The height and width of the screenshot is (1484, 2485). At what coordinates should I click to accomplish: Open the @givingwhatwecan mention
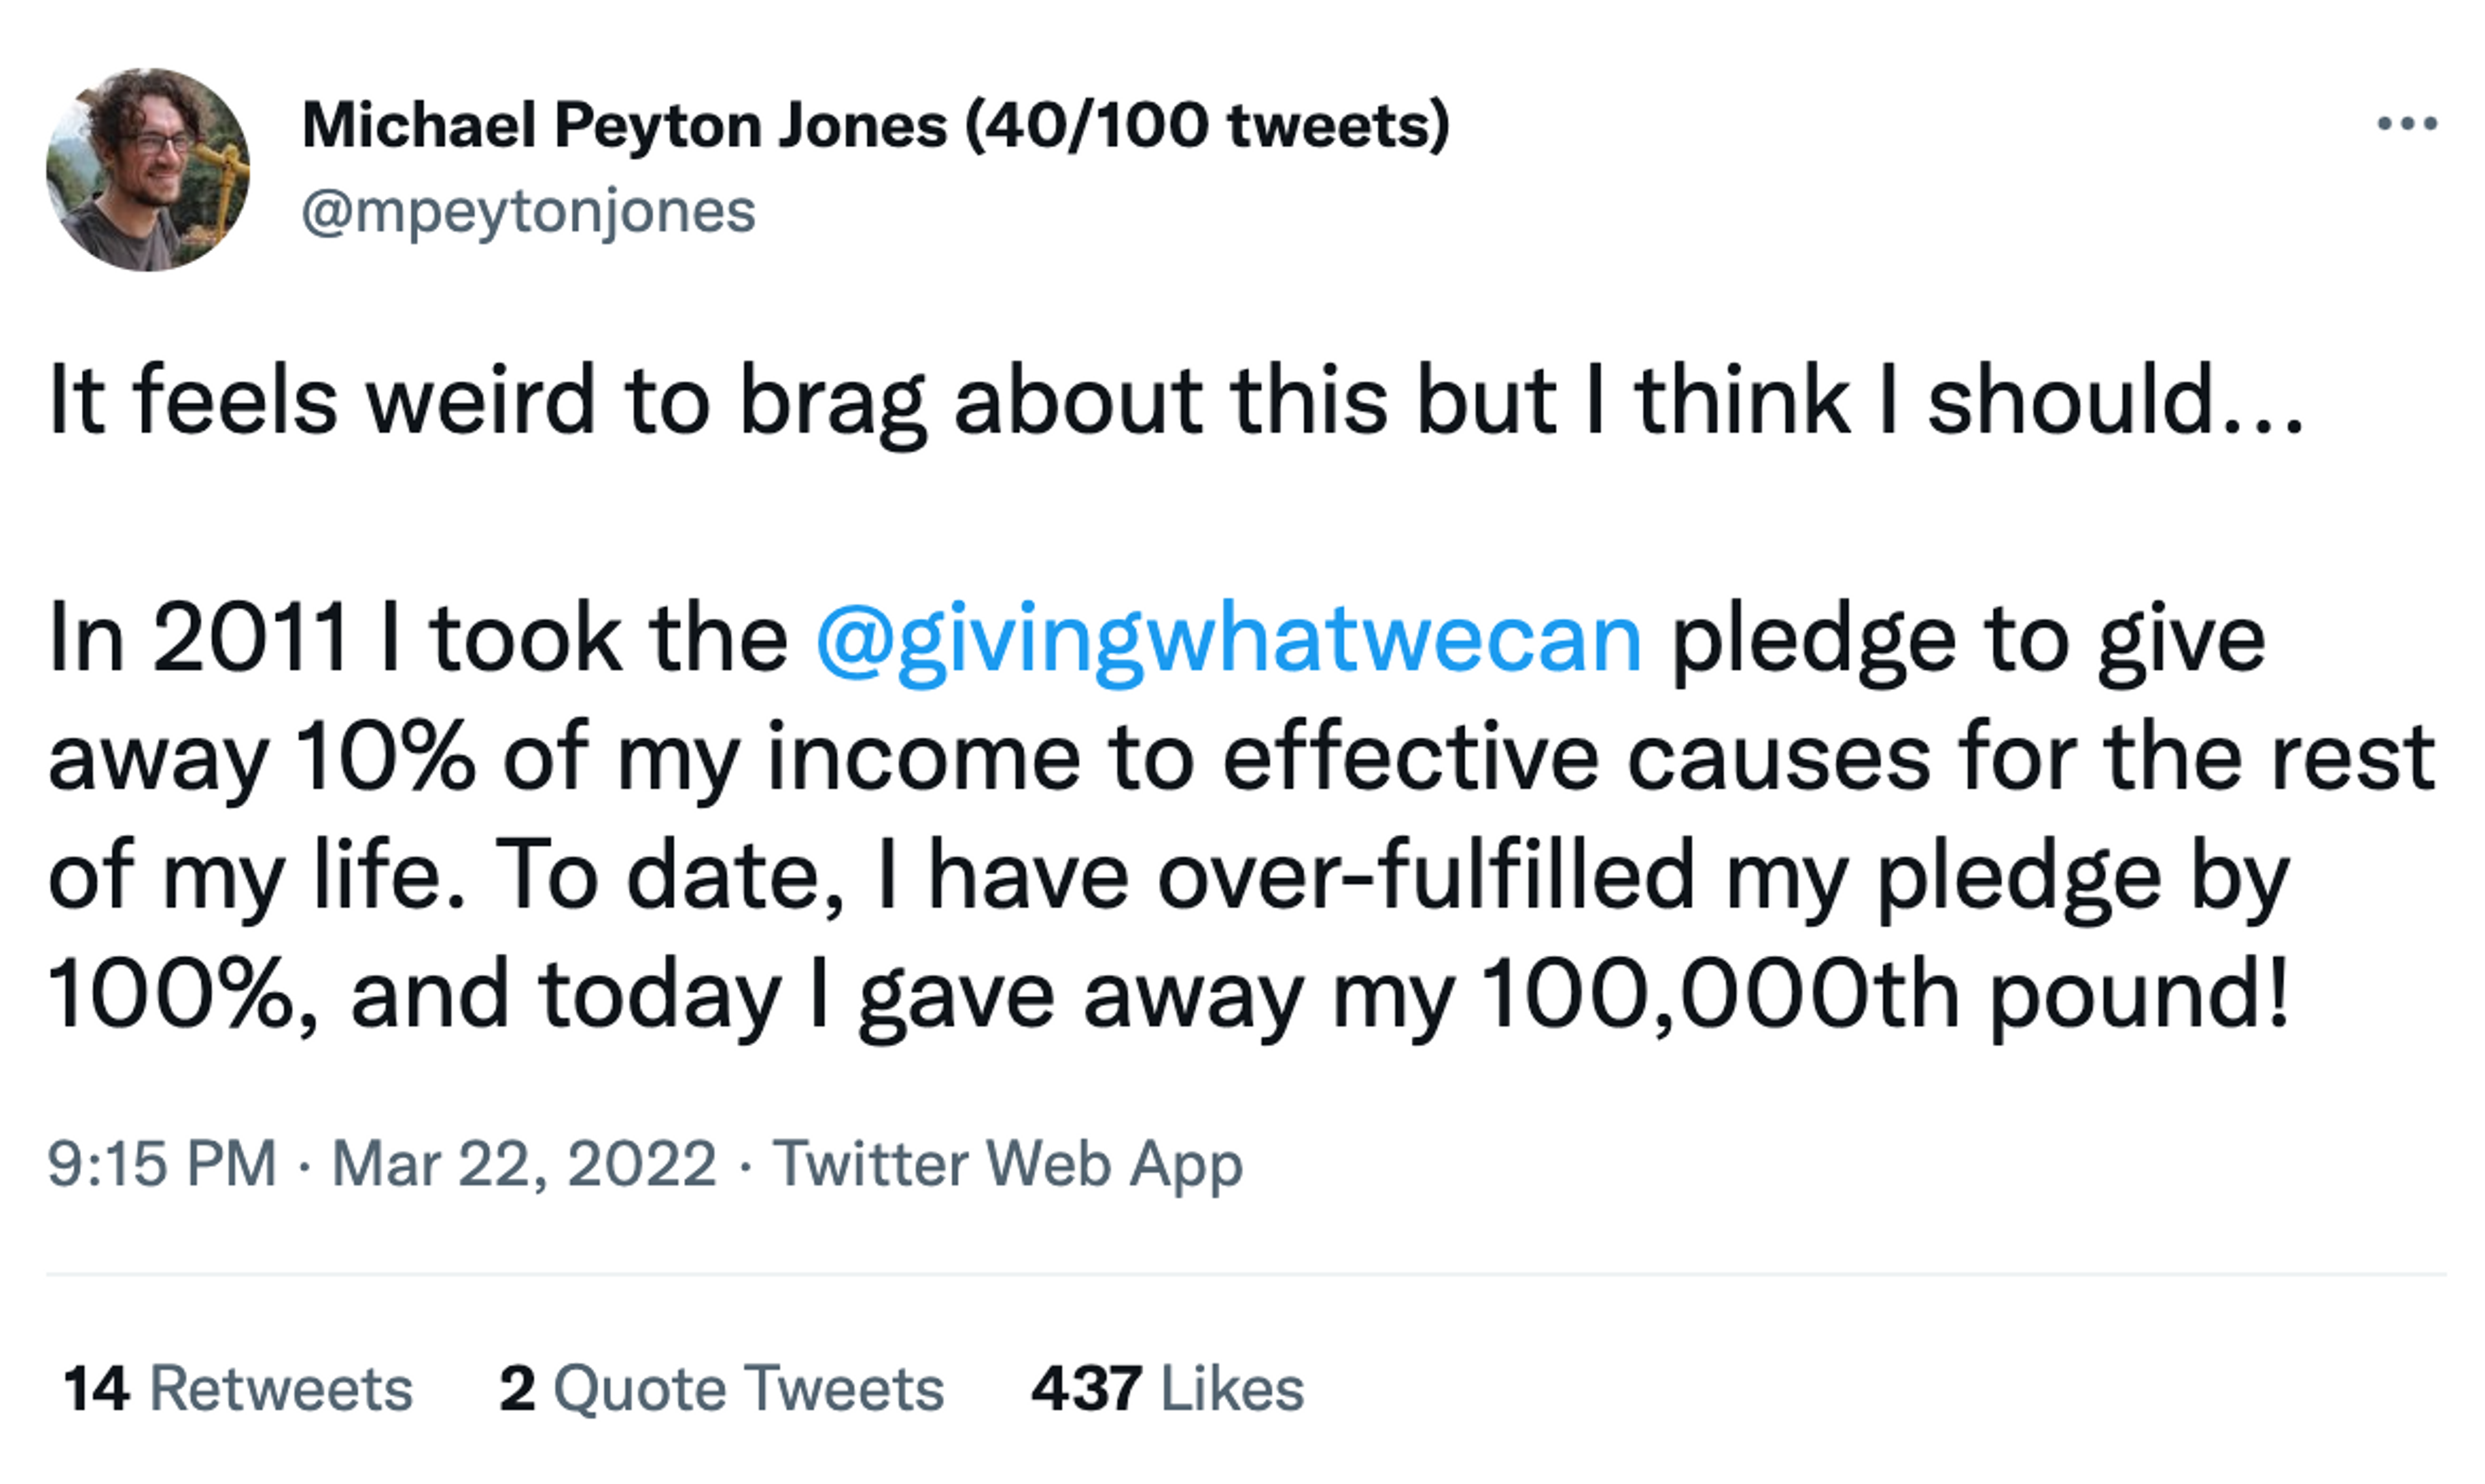tap(1228, 642)
